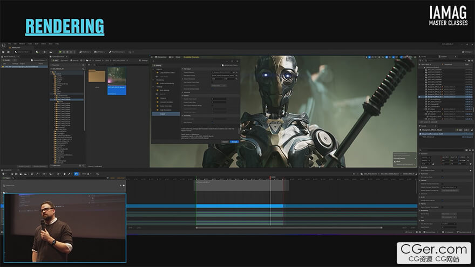
Task: Click the browse dots beside Output Directory
Action: click(x=234, y=72)
